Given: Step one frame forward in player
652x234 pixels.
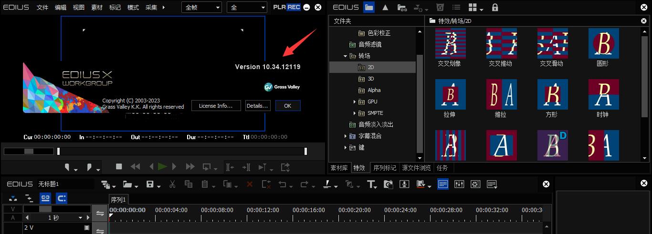Looking at the screenshot, I should point(174,166).
